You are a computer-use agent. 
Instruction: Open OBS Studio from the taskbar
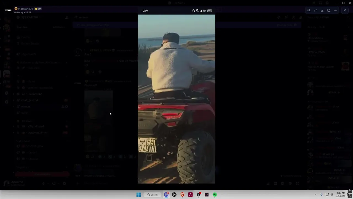click(x=199, y=195)
